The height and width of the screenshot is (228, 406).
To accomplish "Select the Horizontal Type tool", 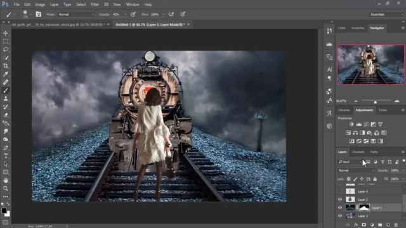I will (6, 156).
